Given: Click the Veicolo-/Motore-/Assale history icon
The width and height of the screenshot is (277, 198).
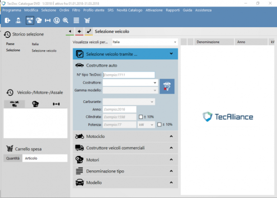Looking at the screenshot, I should pos(10,93).
